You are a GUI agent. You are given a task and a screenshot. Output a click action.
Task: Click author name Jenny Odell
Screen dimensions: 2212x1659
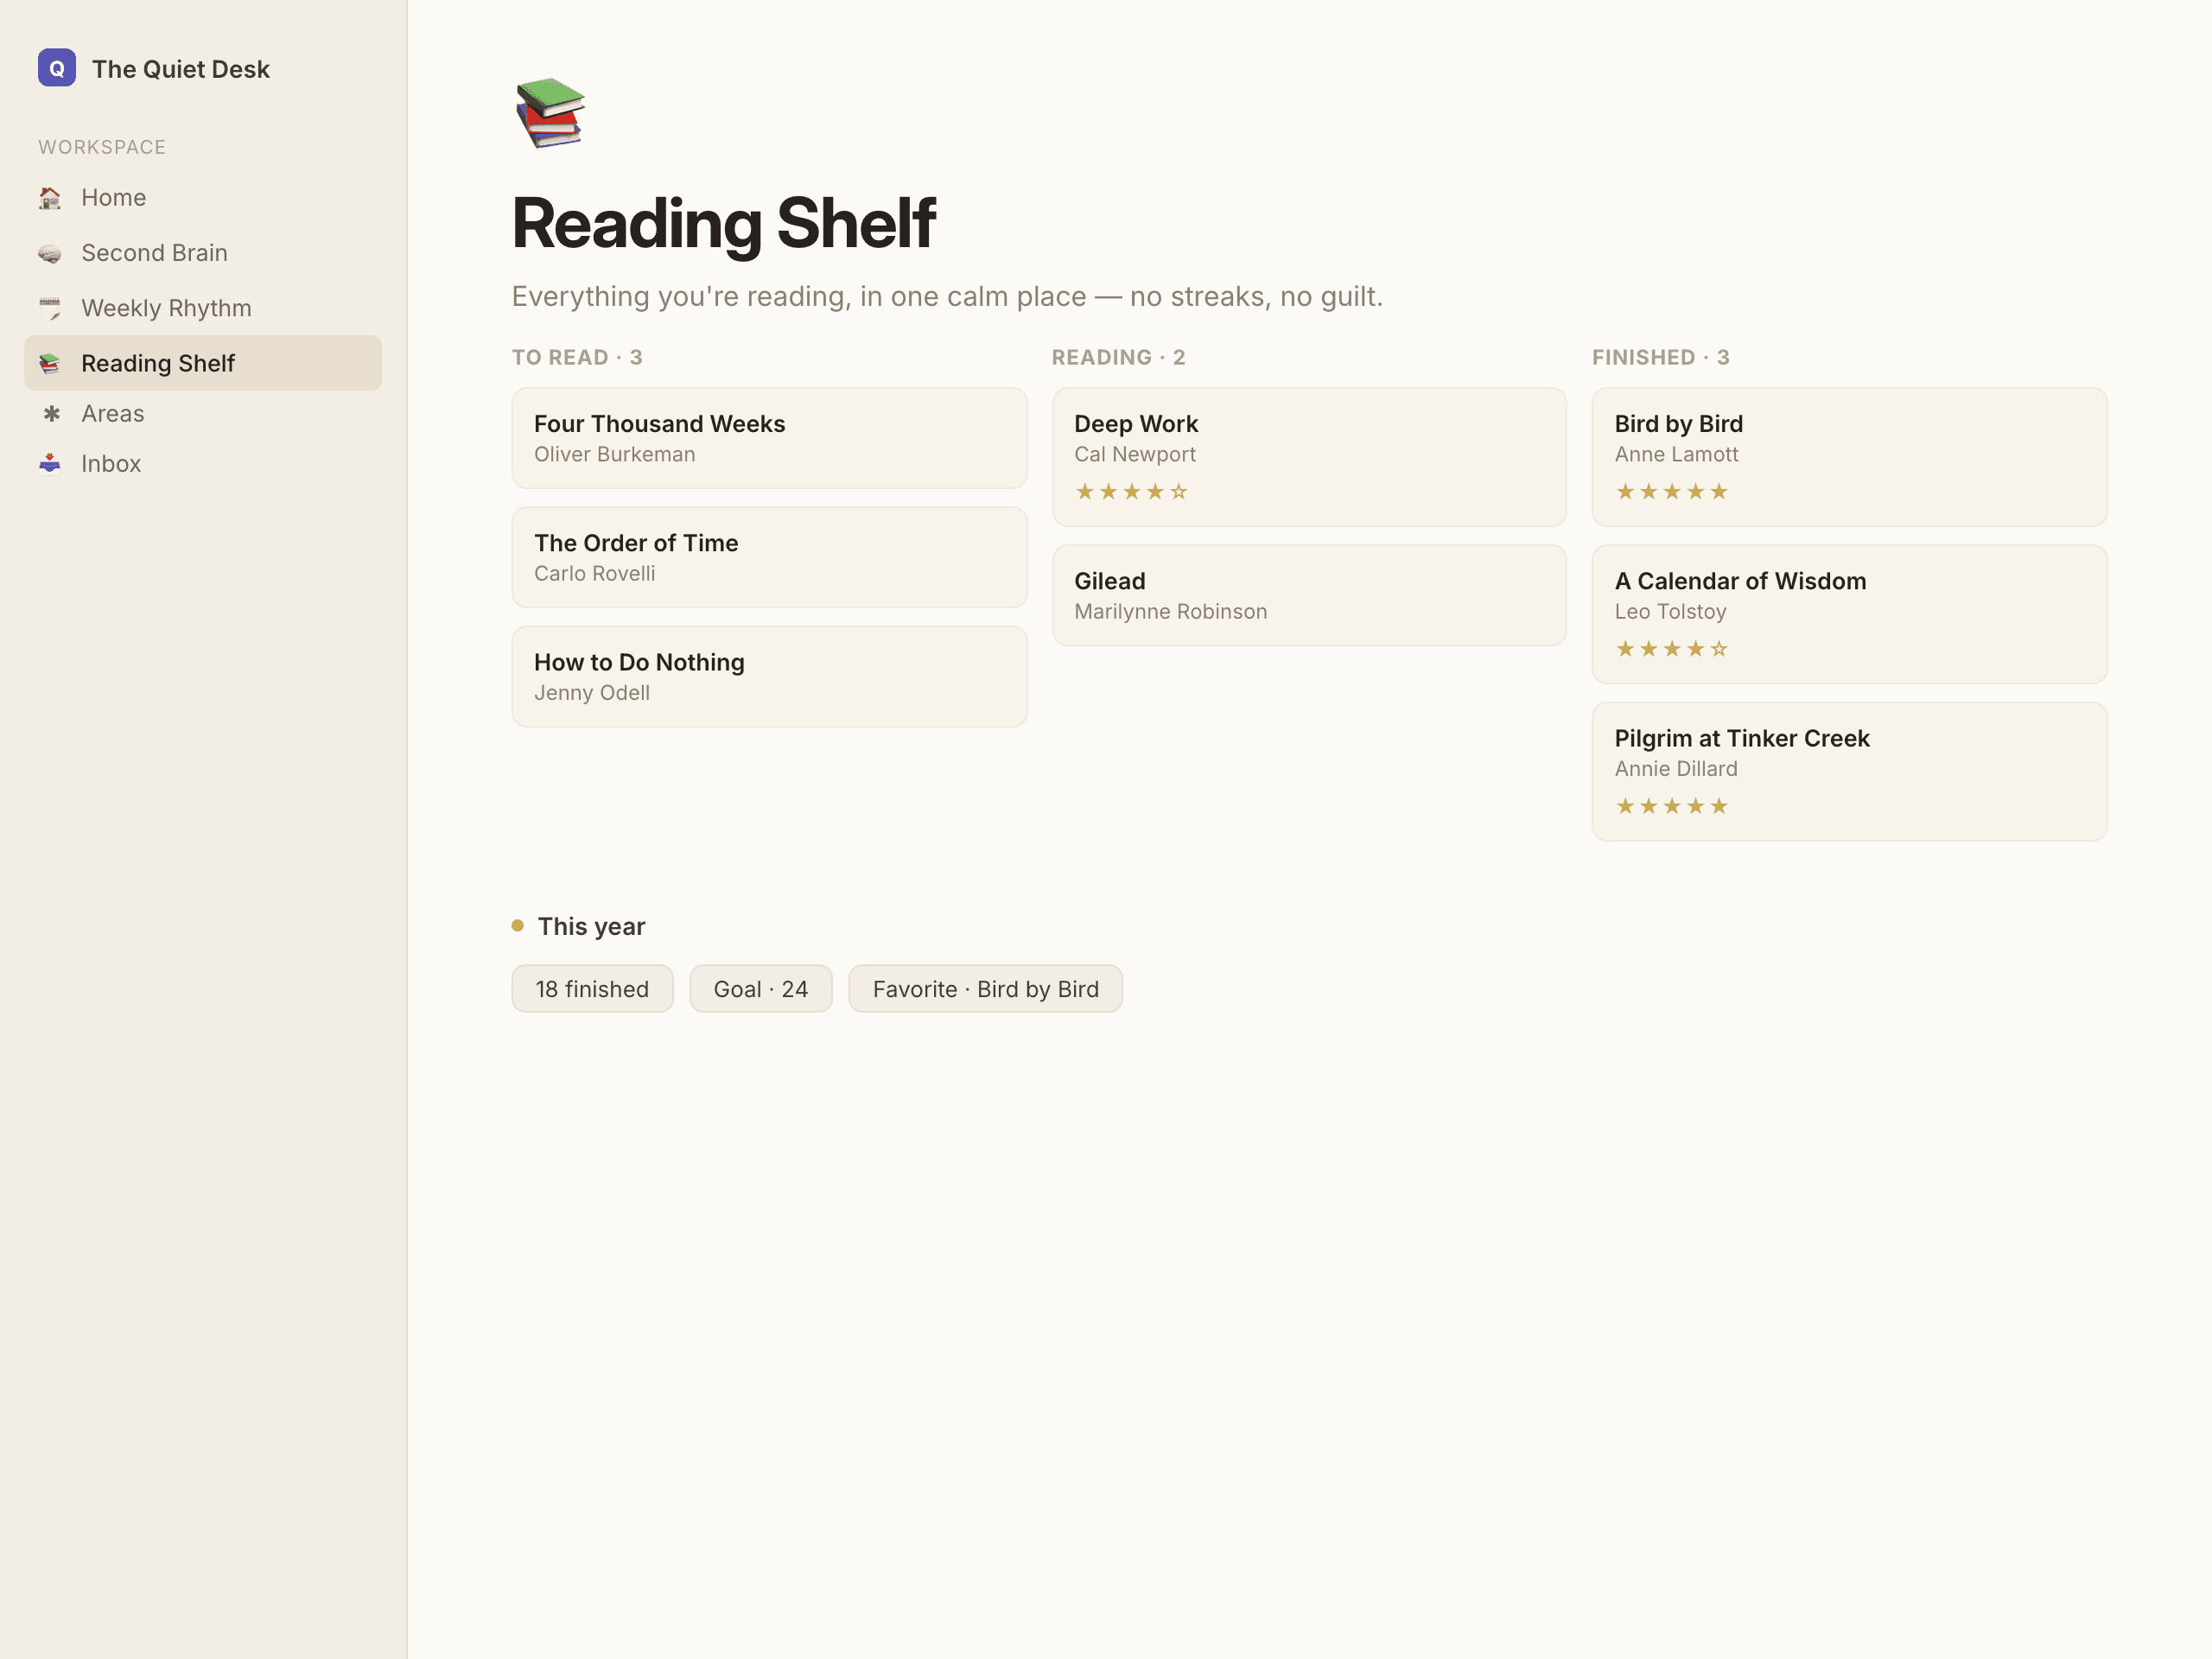[592, 692]
